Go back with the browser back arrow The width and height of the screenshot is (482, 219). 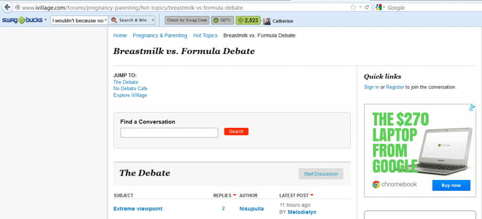pos(7,7)
